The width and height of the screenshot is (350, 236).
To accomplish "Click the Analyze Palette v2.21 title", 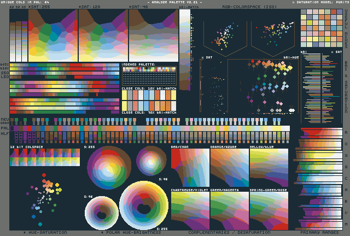I will tap(174, 2).
